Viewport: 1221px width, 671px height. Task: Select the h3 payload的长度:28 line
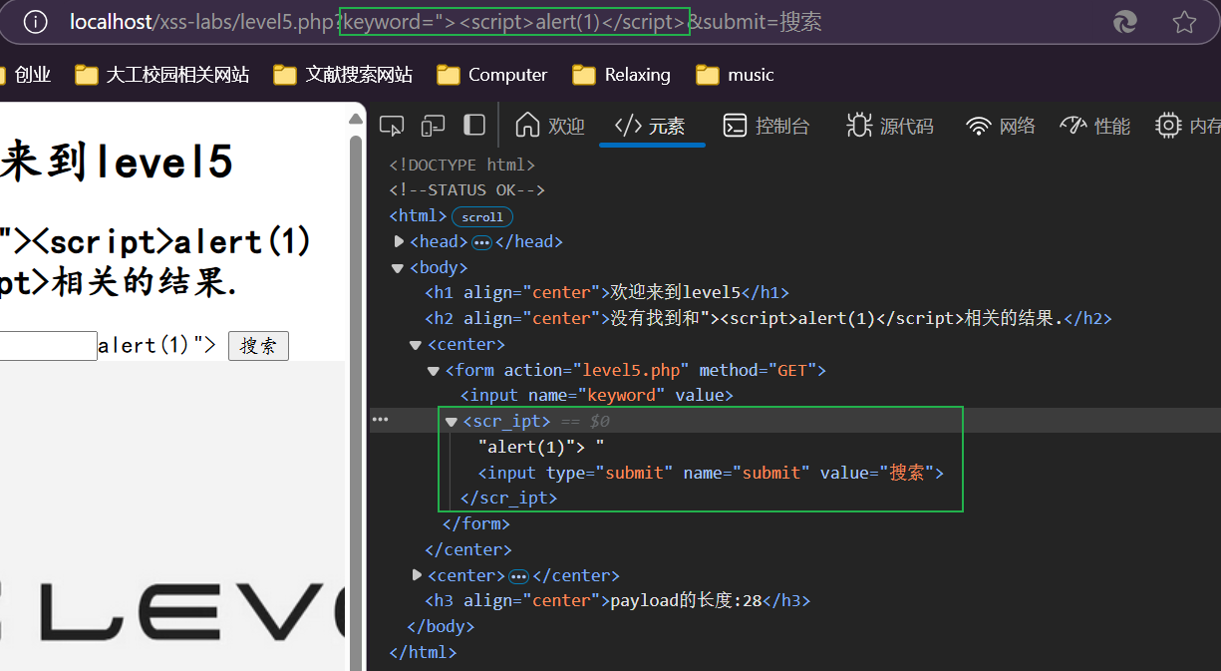click(x=618, y=600)
